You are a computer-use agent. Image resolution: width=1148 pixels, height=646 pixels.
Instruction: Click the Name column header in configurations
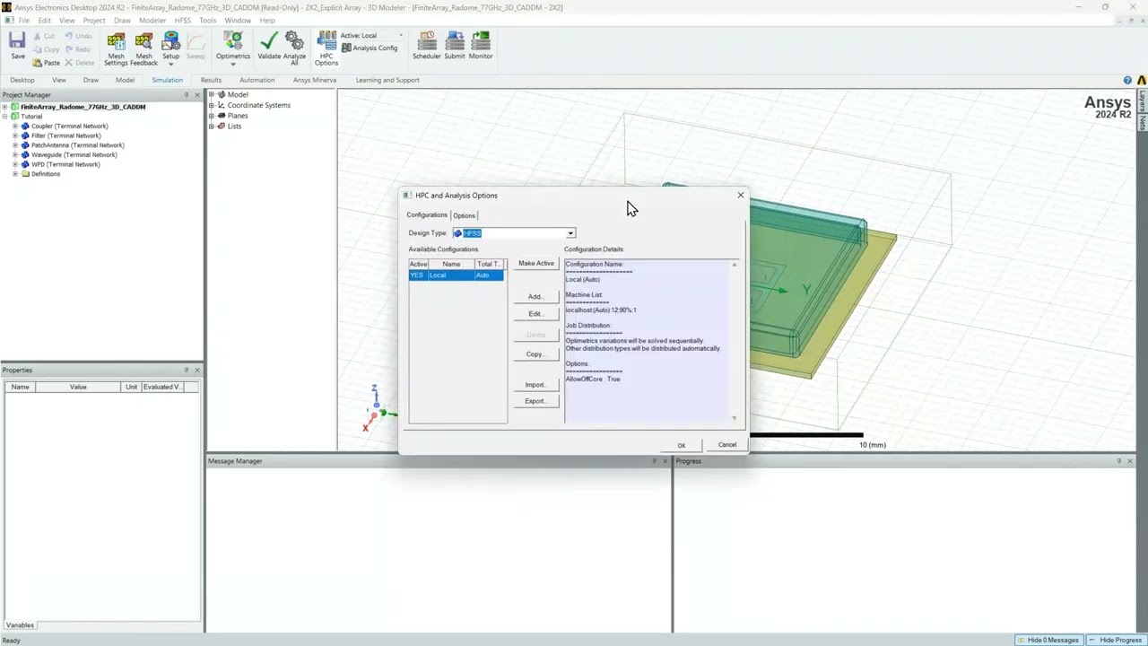tap(451, 264)
